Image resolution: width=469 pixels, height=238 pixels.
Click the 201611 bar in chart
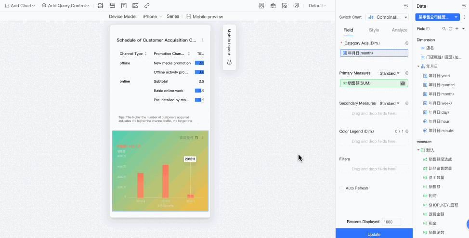tap(191, 196)
